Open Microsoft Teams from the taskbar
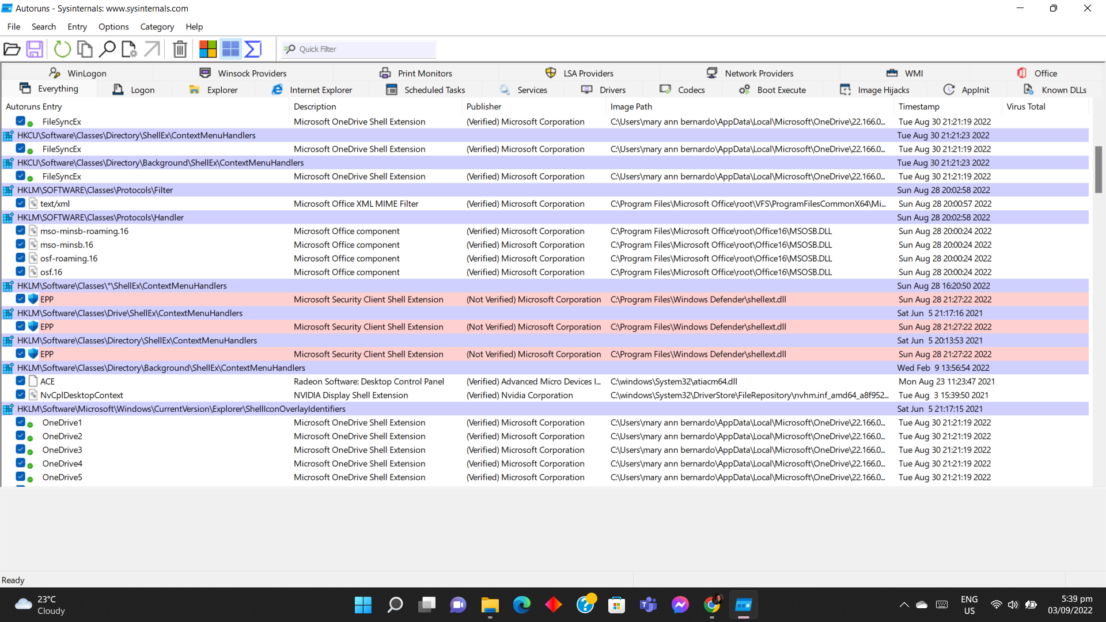This screenshot has width=1106, height=622. (649, 605)
